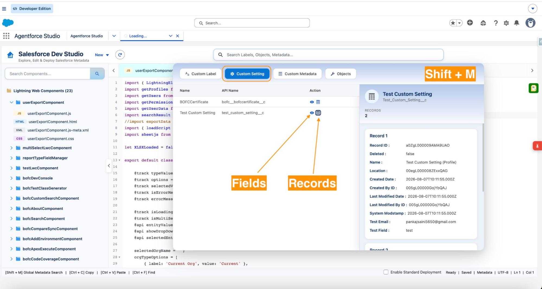Viewport: 542px width, 289px height.
Task: Click the Salesforce cloud logo
Action: click(8, 23)
